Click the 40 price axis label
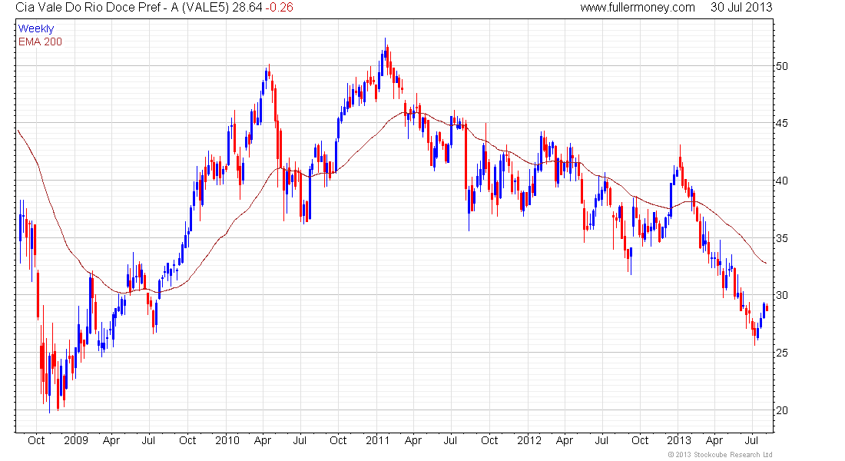The image size is (845, 461). point(781,181)
